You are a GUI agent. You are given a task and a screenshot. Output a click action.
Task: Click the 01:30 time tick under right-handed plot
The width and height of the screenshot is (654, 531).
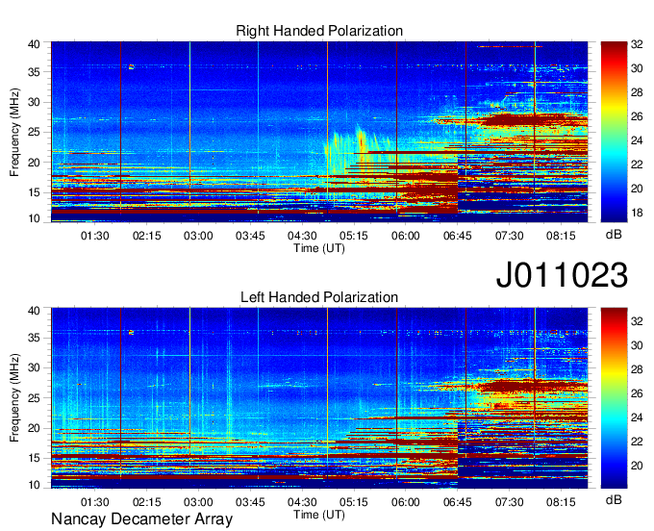pos(94,236)
